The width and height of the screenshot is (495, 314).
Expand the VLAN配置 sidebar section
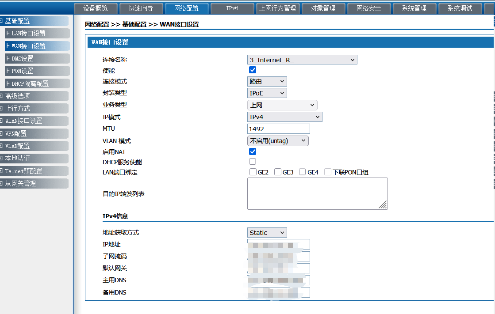tap(34, 146)
